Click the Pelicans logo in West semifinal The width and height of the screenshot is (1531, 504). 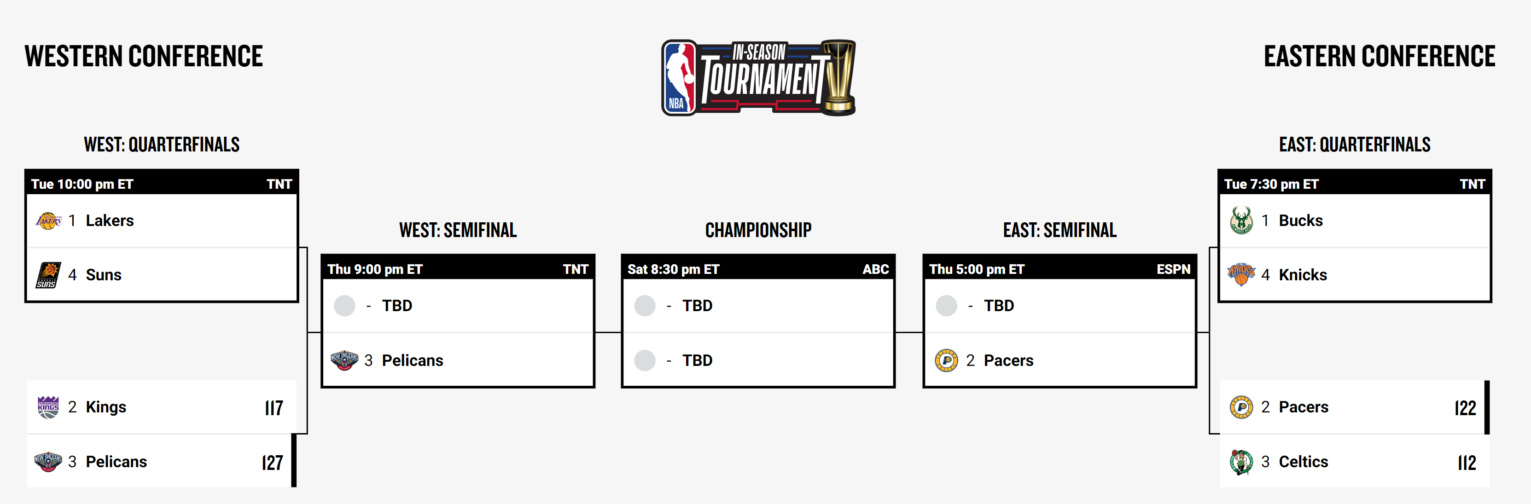[345, 360]
